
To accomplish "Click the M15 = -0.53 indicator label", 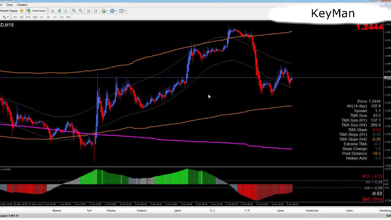I will 372,176.
